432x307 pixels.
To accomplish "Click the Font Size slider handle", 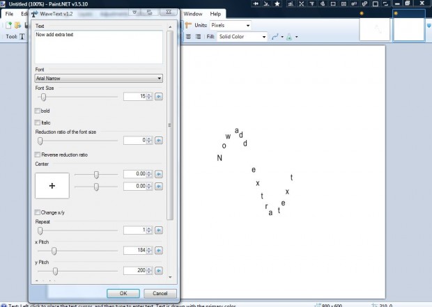I will pyautogui.click(x=43, y=97).
